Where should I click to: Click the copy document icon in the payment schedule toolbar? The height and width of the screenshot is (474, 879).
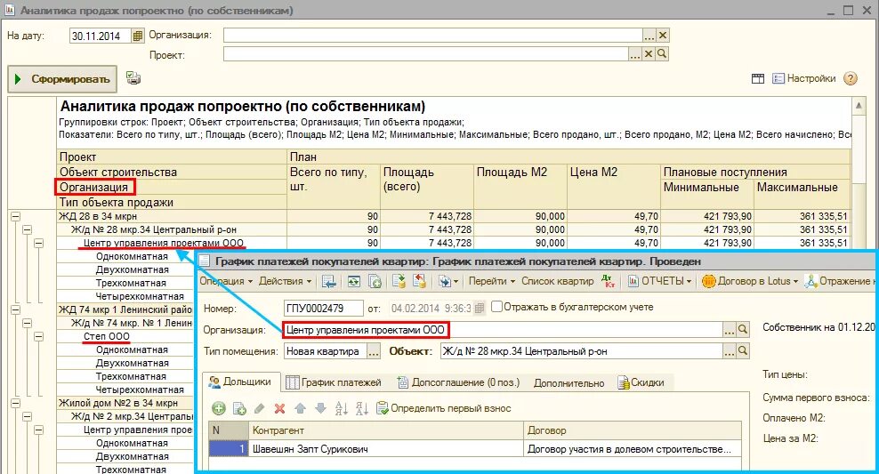coord(375,281)
